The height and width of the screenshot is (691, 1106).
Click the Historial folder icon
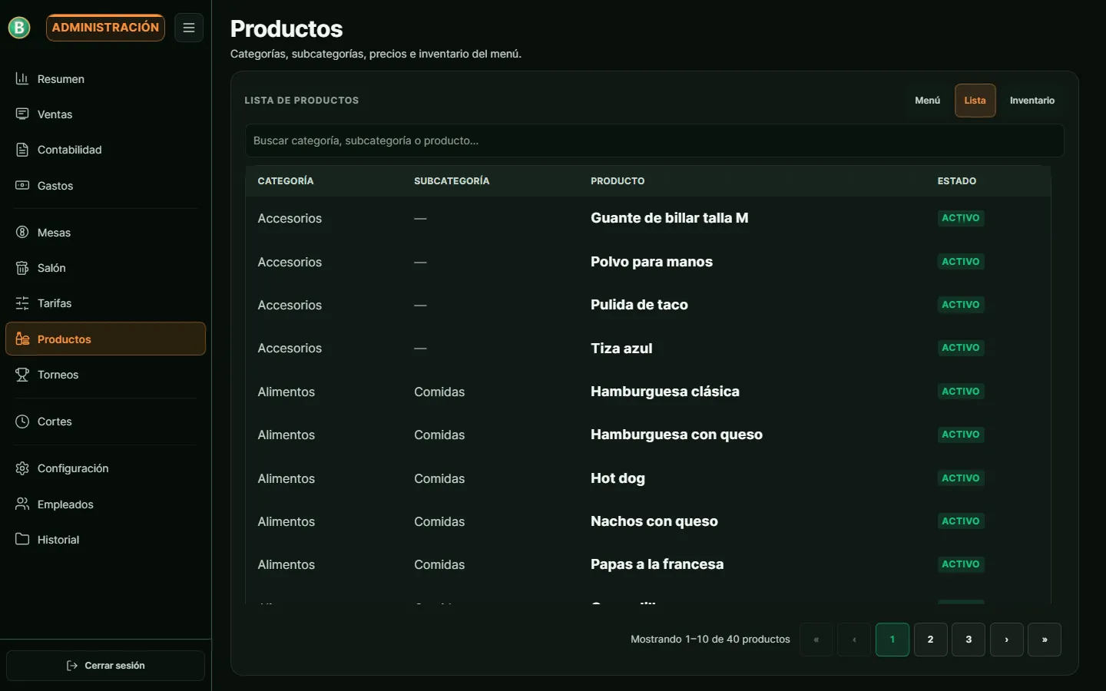[x=22, y=539]
